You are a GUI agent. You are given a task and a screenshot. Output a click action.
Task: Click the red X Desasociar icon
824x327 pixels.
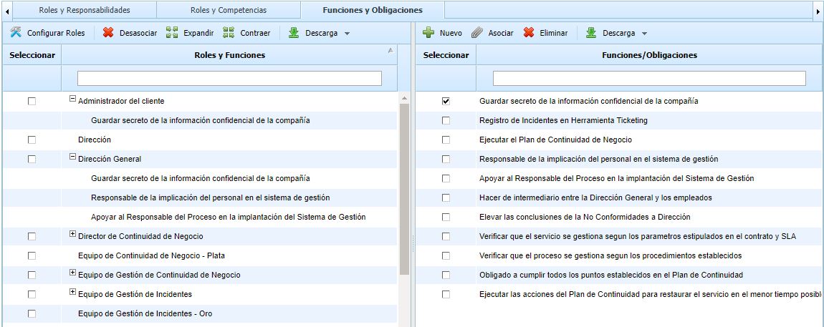[x=108, y=33]
